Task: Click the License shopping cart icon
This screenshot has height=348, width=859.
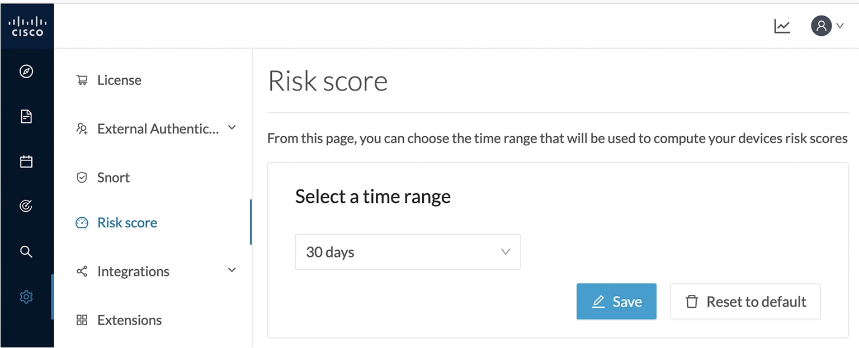Action: (82, 79)
